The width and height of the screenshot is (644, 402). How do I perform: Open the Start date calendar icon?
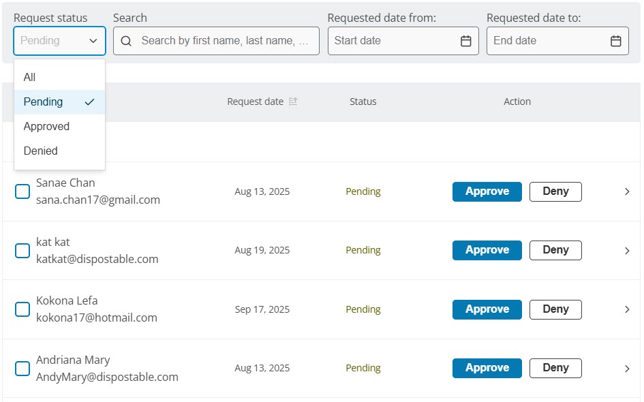click(x=465, y=41)
